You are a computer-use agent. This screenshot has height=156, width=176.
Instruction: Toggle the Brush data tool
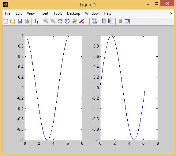coord(81,21)
